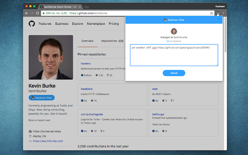
Task: Click kevinburke avatar in Keybase popup
Action: 174,31
